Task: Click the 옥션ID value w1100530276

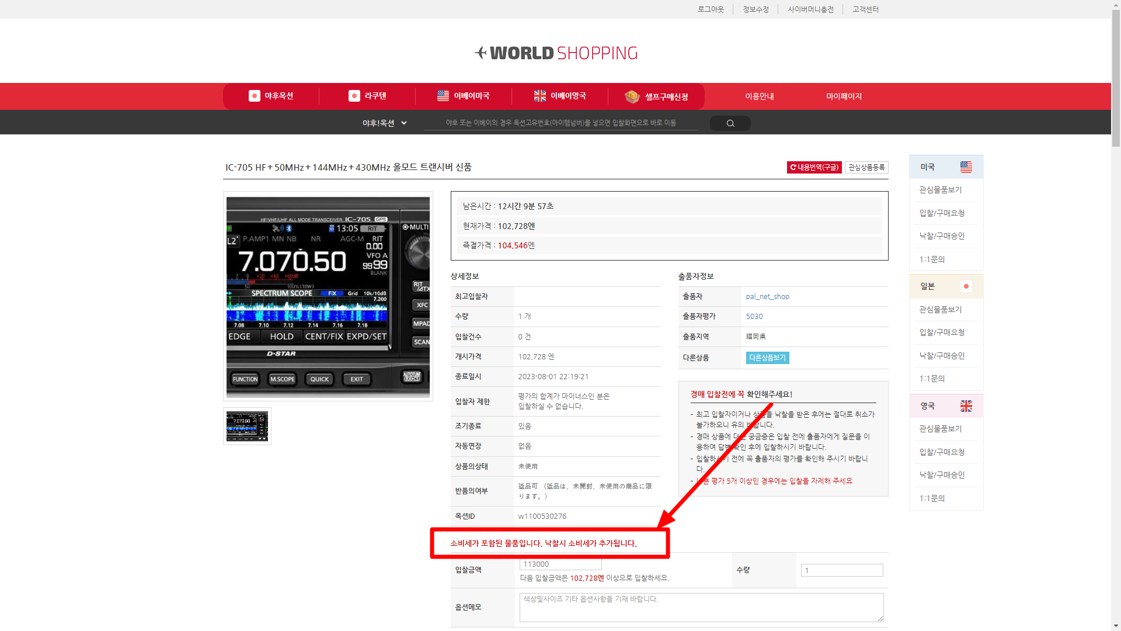Action: click(x=542, y=516)
